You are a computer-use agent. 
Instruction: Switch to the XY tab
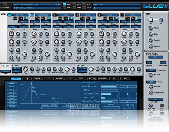point(49,79)
